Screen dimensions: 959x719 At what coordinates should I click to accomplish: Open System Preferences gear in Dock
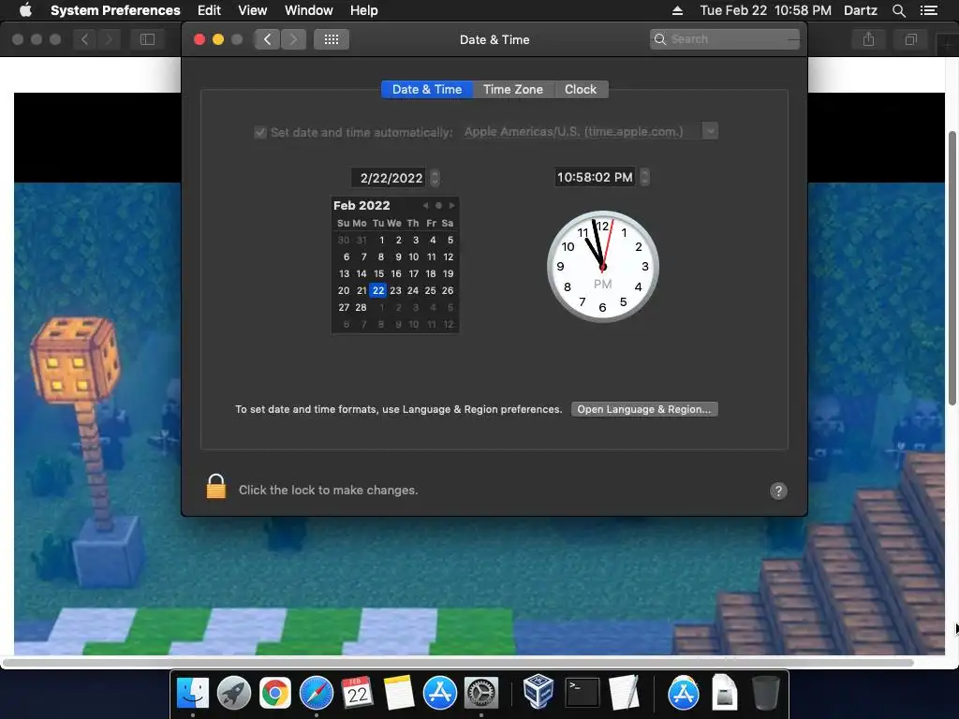(481, 694)
